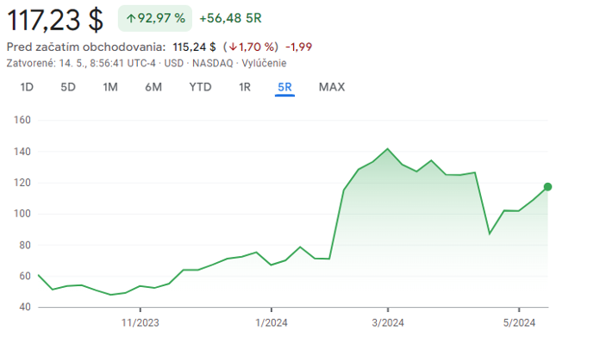The image size is (600, 350).
Task: Click the 1/2024 x-axis date label
Action: (271, 323)
